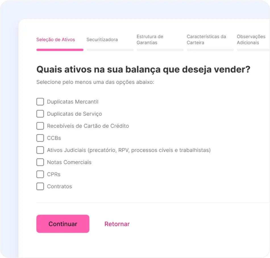Click the Retornar link
The width and height of the screenshot is (270, 258).
click(x=117, y=224)
